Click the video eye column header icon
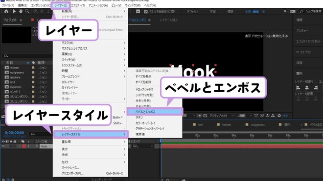Screen dimensions: 323x181 (x=3, y=141)
